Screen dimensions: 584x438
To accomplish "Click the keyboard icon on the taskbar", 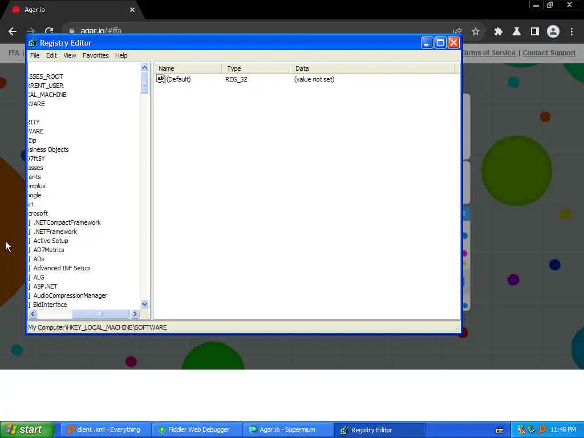I will click(500, 430).
